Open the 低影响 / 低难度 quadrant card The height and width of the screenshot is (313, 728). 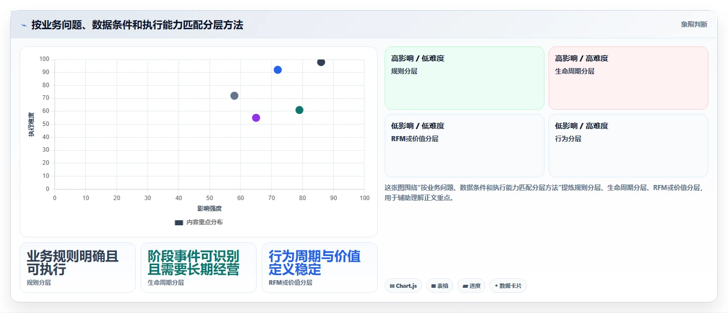pos(464,146)
